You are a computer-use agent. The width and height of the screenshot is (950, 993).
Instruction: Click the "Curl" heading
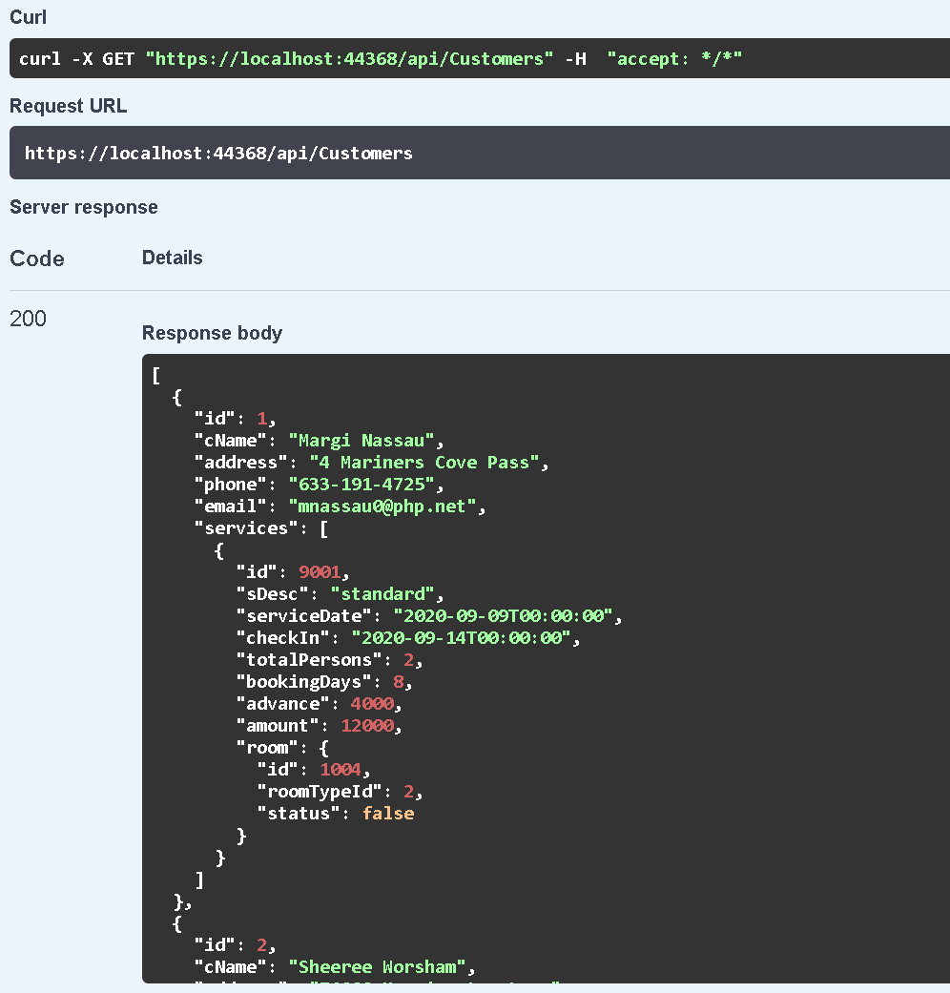click(x=28, y=17)
